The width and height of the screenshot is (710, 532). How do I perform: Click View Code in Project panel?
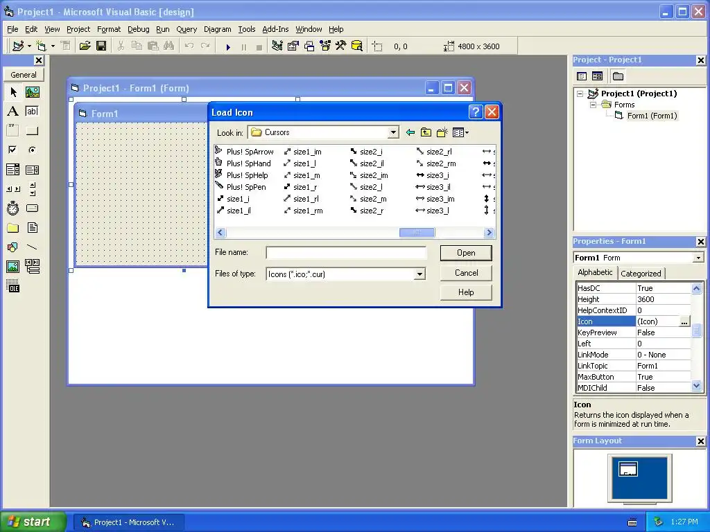pyautogui.click(x=582, y=76)
